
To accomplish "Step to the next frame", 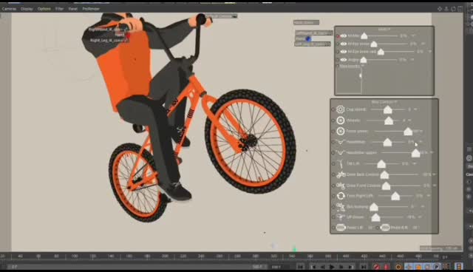I will pyautogui.click(x=341, y=267).
